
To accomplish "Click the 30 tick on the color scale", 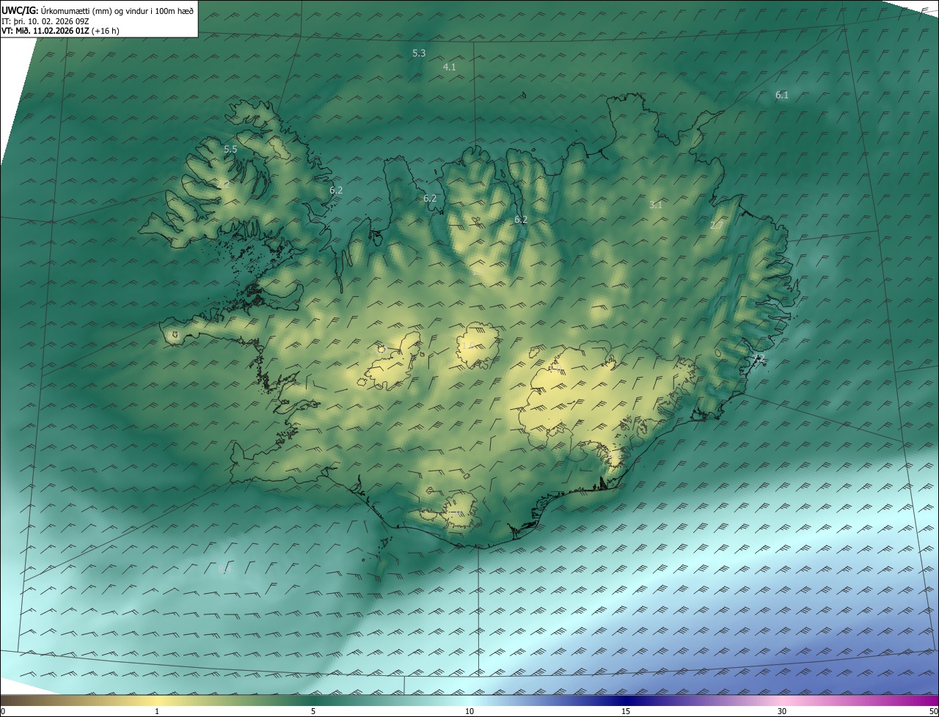I will 782,711.
